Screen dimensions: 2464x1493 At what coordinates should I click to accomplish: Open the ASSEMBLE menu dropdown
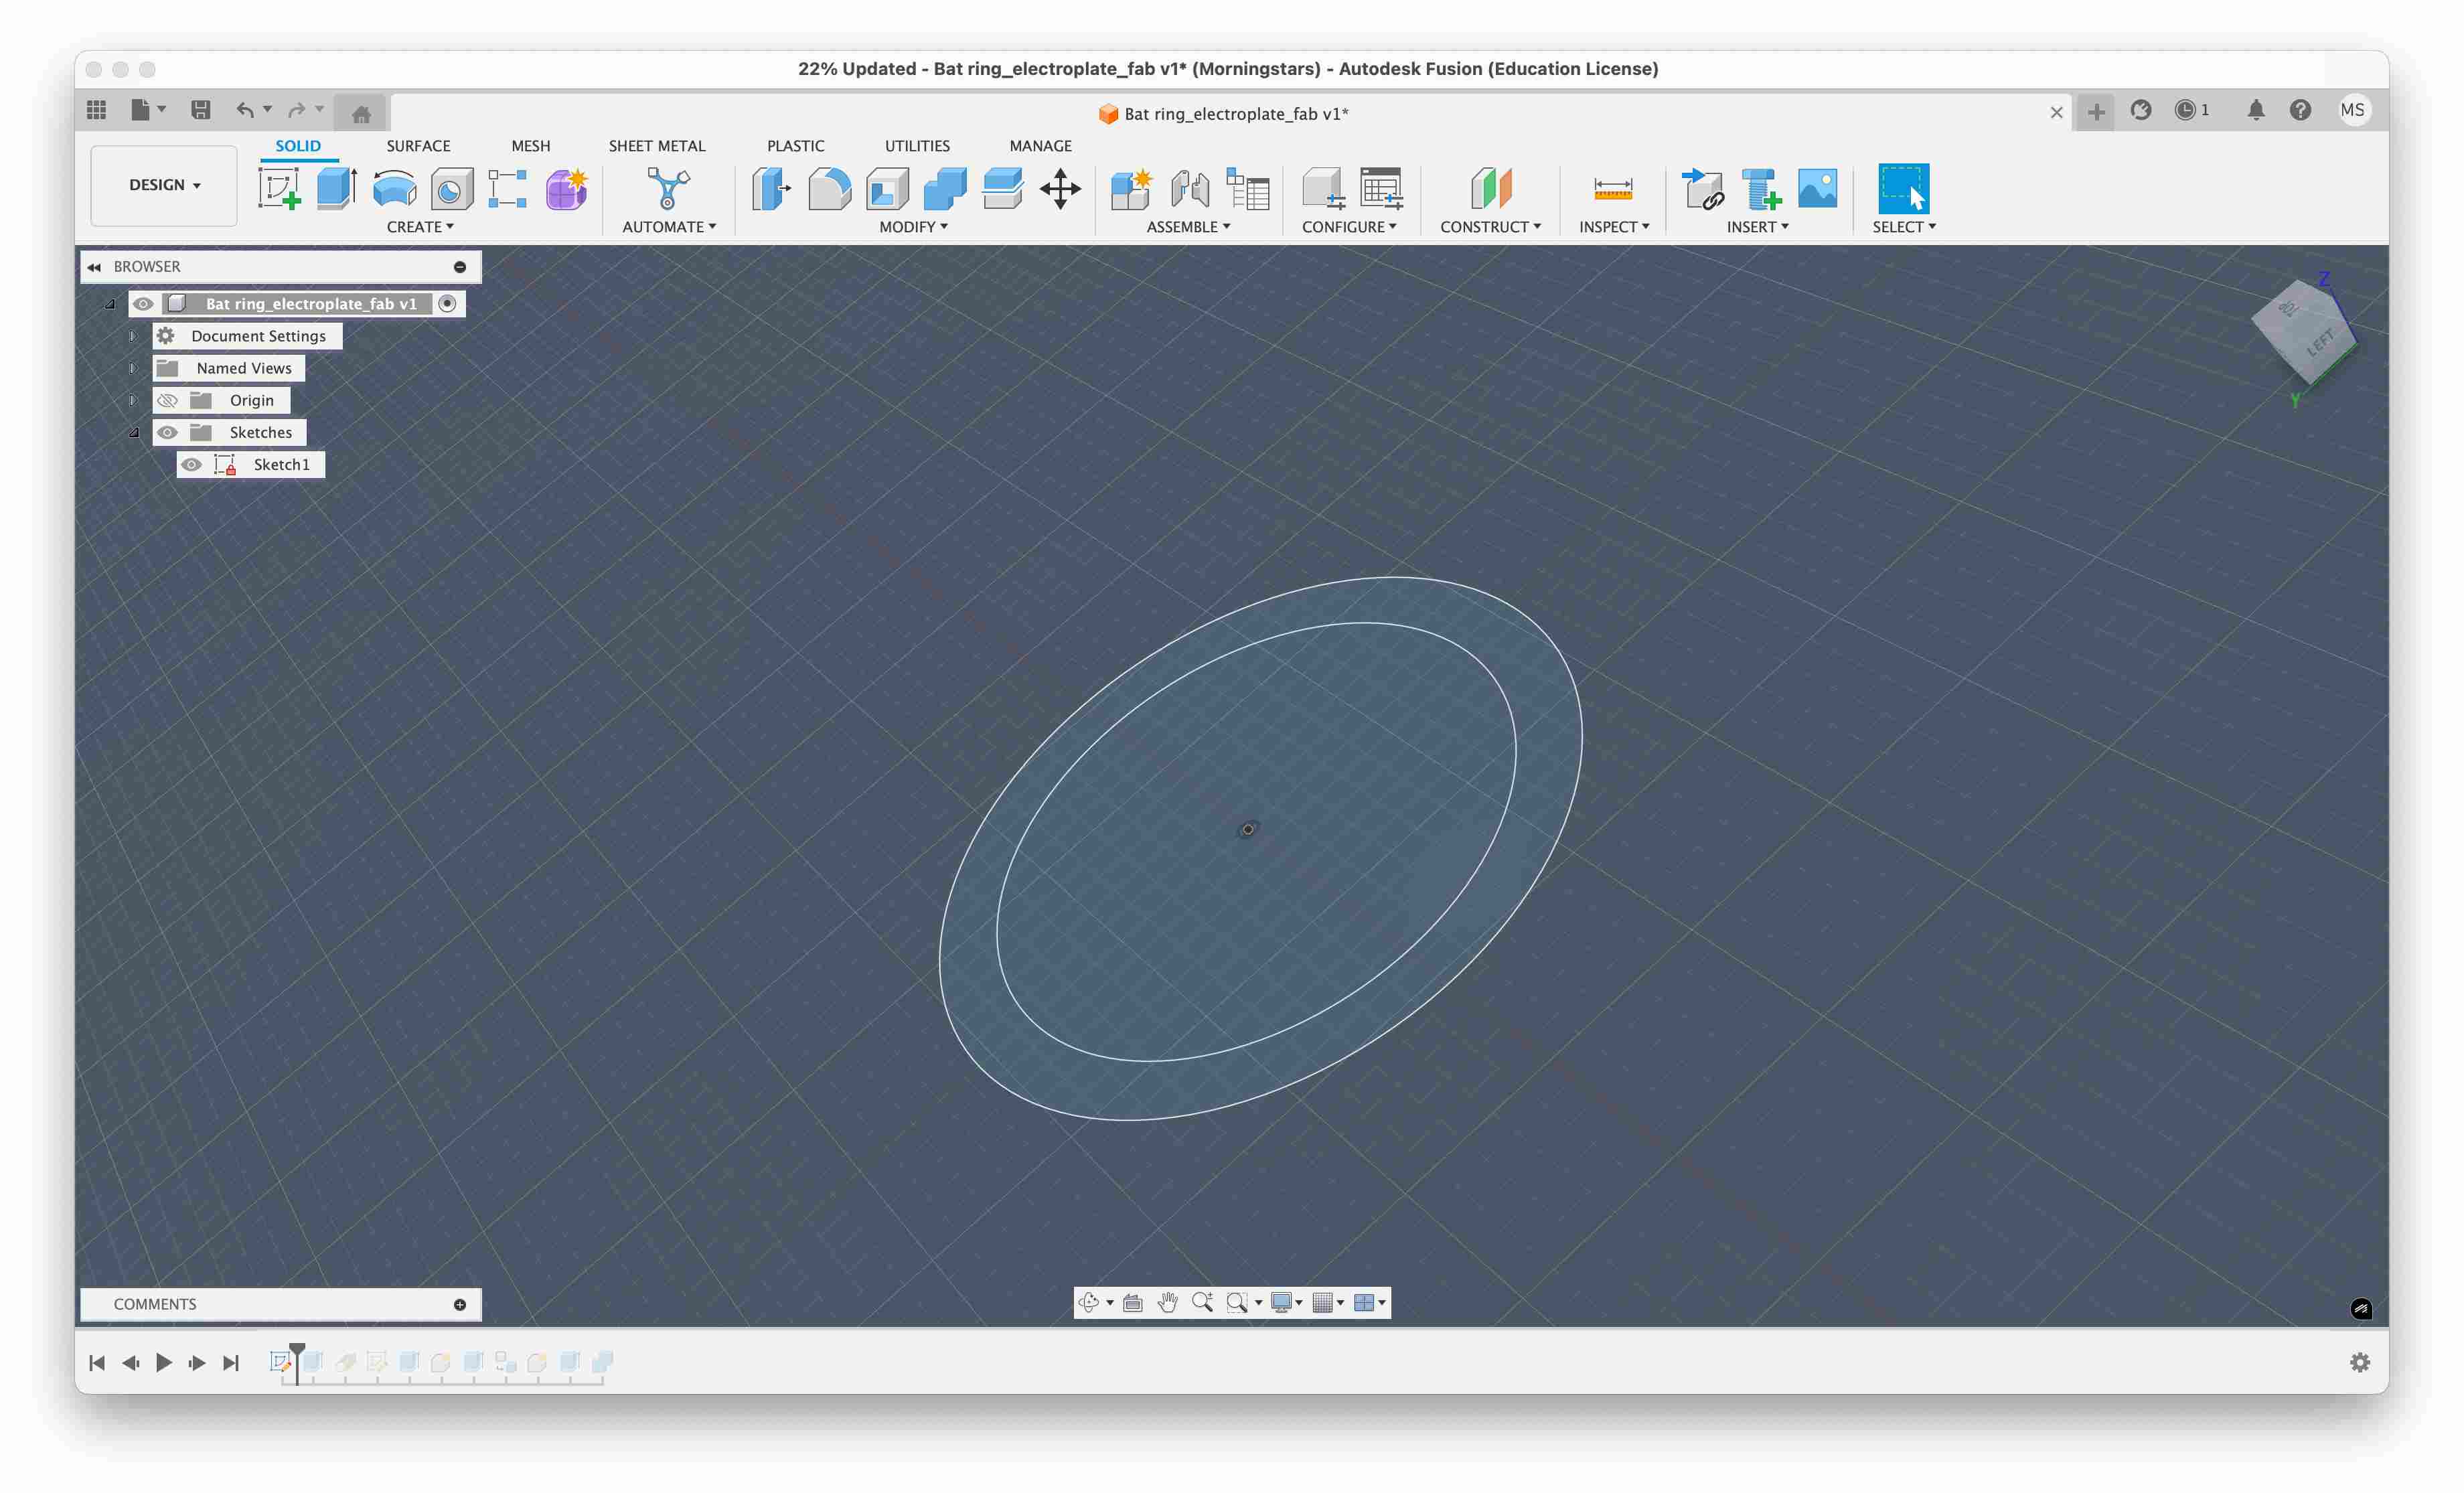tap(1188, 227)
